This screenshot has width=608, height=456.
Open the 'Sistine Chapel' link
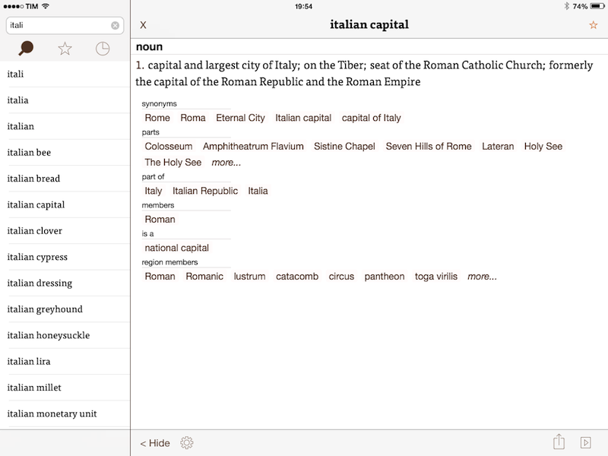pos(344,147)
